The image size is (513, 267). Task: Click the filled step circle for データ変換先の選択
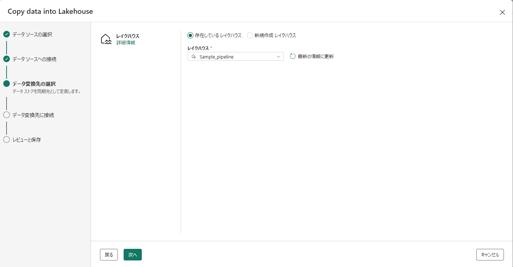tap(7, 84)
